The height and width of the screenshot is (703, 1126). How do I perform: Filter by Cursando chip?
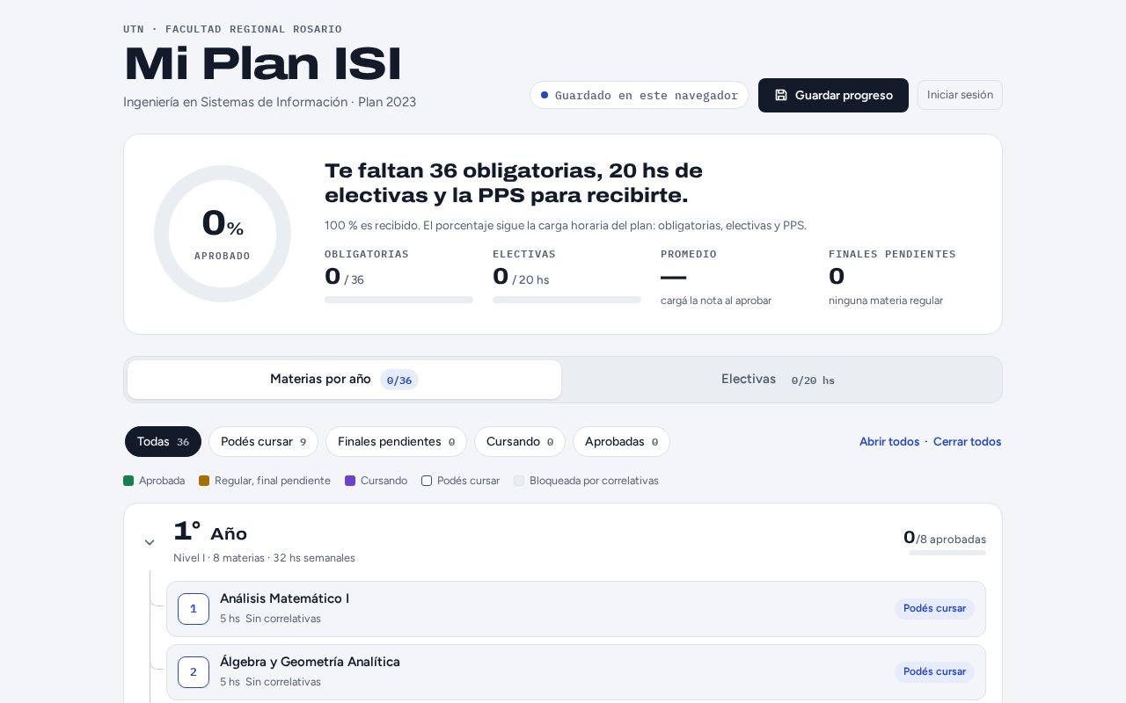tap(520, 442)
